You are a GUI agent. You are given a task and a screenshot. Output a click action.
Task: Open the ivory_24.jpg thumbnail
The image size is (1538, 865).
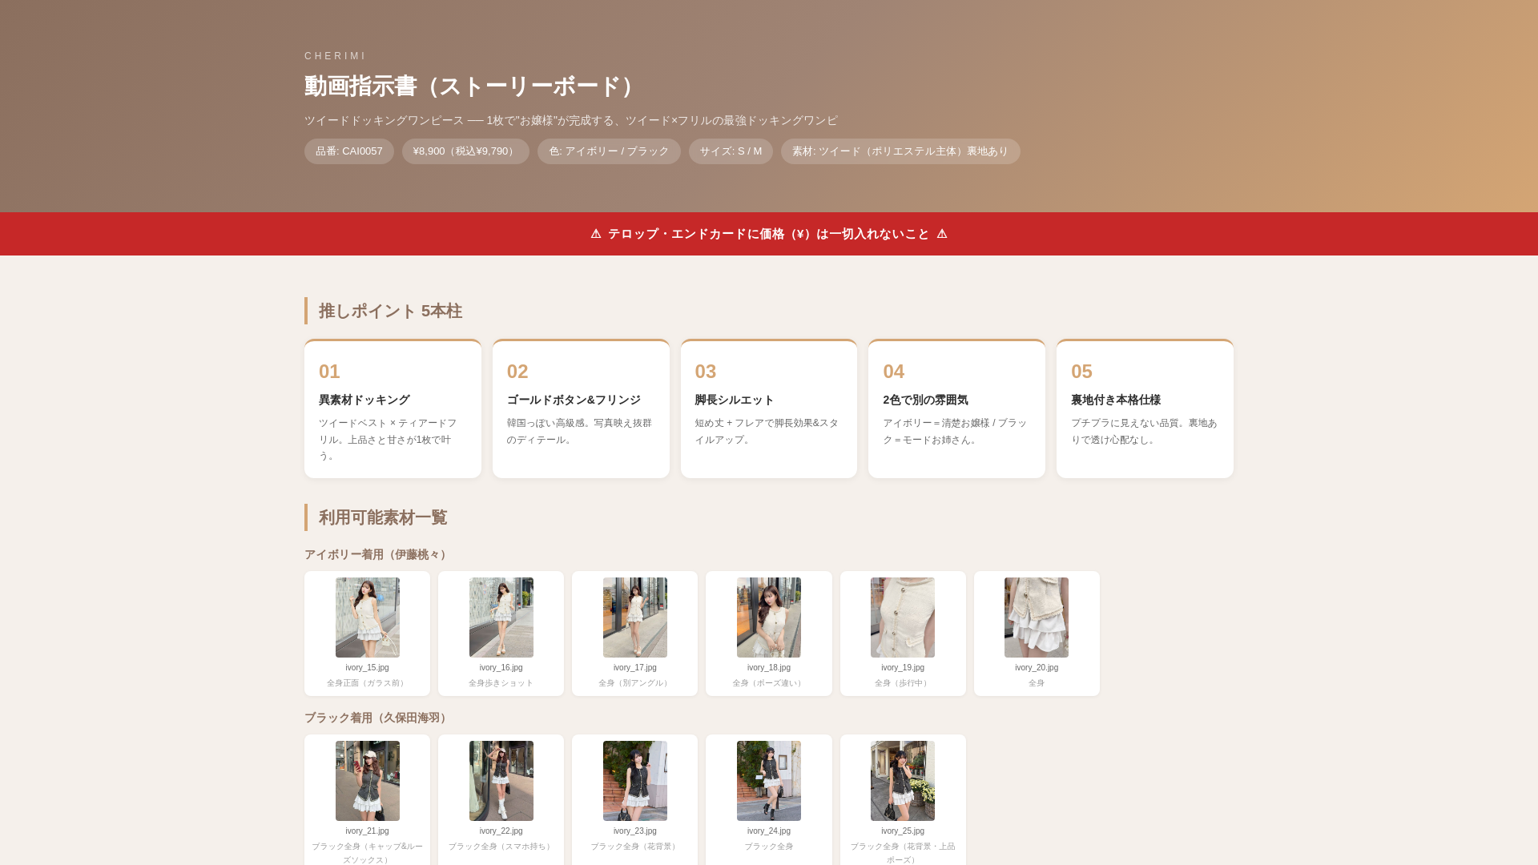point(768,781)
